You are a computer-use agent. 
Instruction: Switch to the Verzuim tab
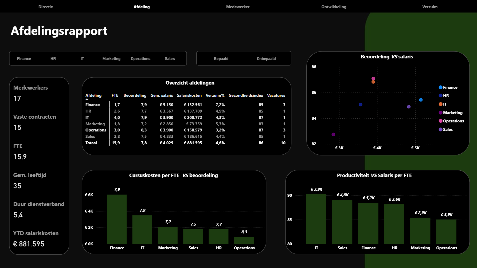pyautogui.click(x=429, y=7)
